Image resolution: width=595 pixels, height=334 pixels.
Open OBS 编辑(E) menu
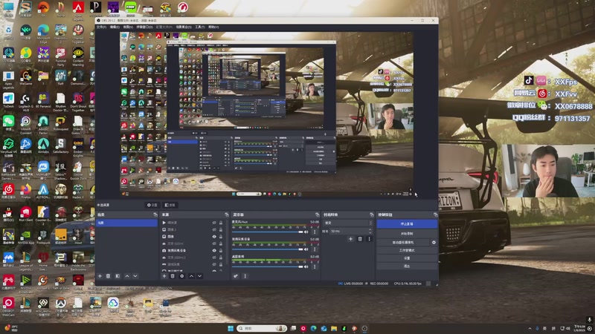point(115,27)
